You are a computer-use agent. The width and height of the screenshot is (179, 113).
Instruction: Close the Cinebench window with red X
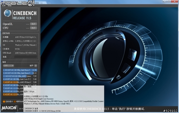(175, 1)
